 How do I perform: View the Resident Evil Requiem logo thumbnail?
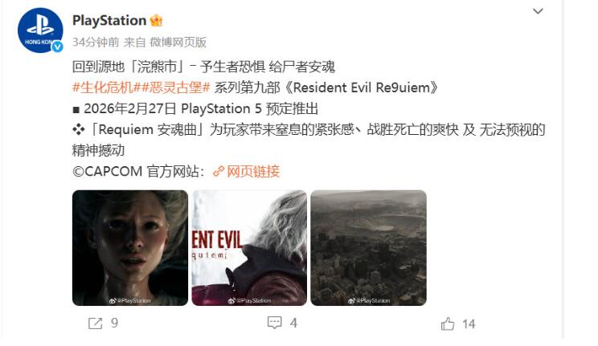[249, 248]
